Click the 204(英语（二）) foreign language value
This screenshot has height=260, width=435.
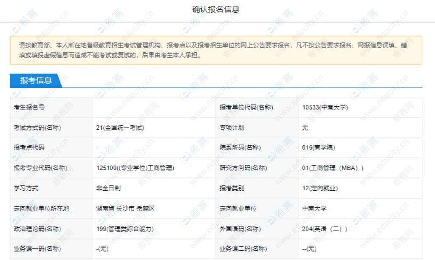tap(325, 229)
